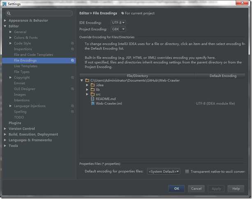Click the Help button
This screenshot has height=199, width=252.
pos(236,189)
